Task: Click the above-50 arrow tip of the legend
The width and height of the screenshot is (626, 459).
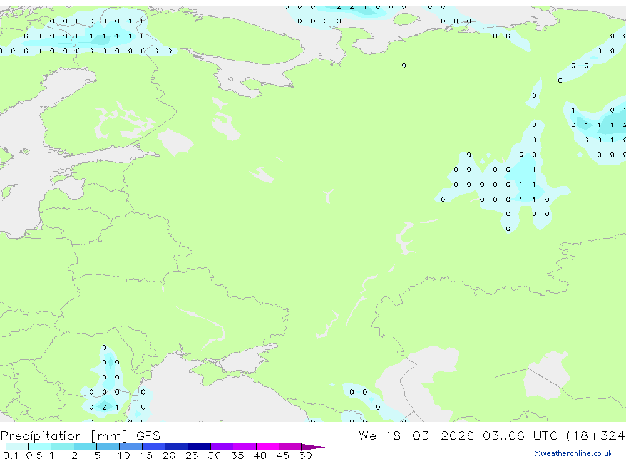Action: [x=313, y=447]
